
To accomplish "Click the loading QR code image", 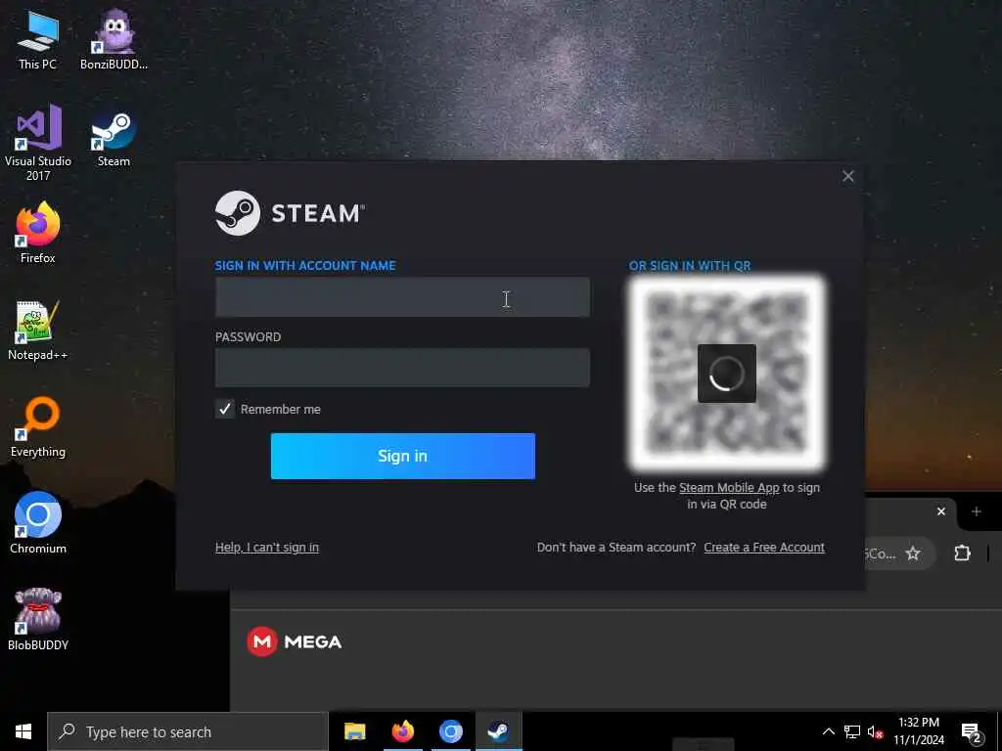I will point(727,374).
